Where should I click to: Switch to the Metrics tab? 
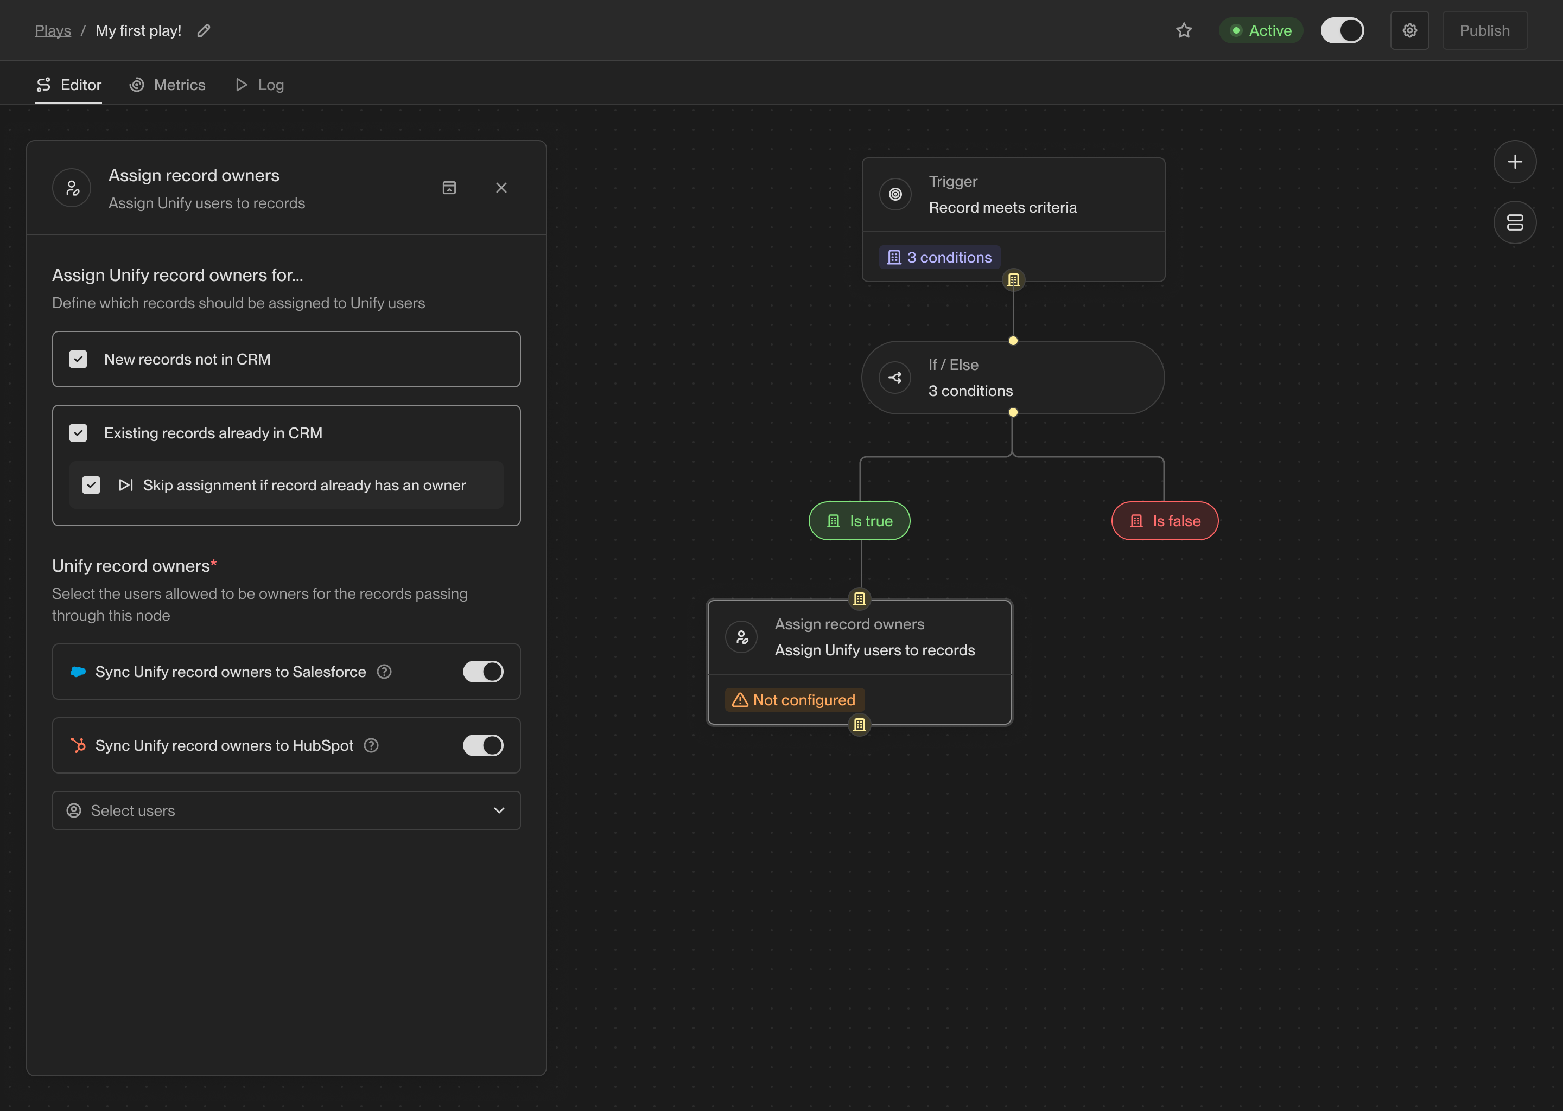(x=168, y=85)
